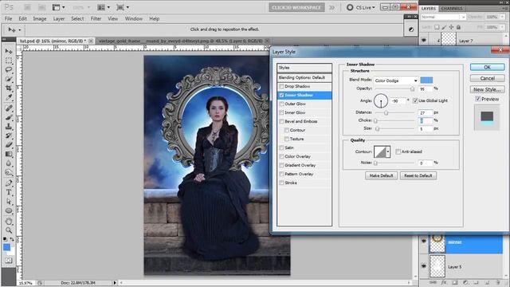Enable the Satin checkbox

tap(281, 147)
